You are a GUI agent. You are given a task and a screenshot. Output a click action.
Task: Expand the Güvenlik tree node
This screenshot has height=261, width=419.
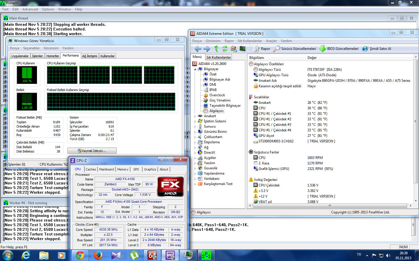pyautogui.click(x=195, y=168)
